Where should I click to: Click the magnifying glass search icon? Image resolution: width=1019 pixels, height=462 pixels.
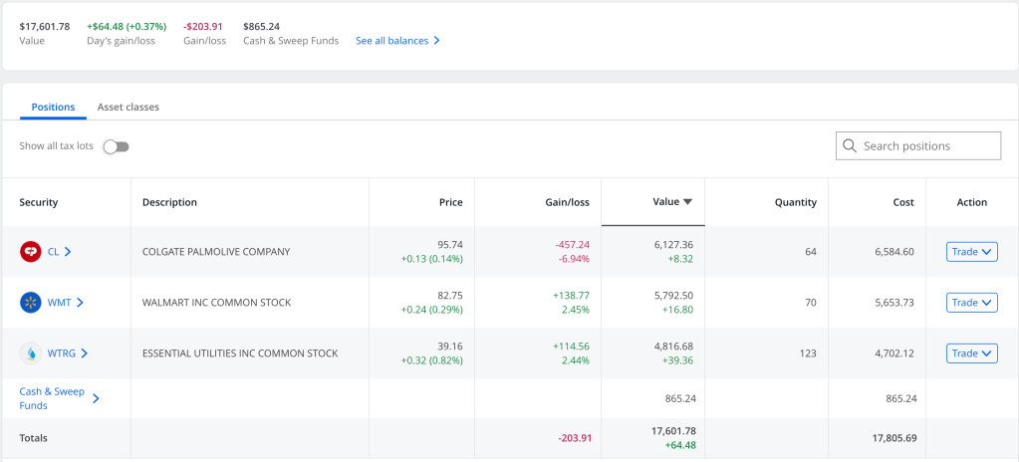pyautogui.click(x=850, y=146)
